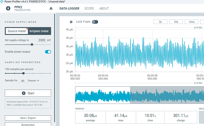Click the samples per second slider handle

click(23, 73)
